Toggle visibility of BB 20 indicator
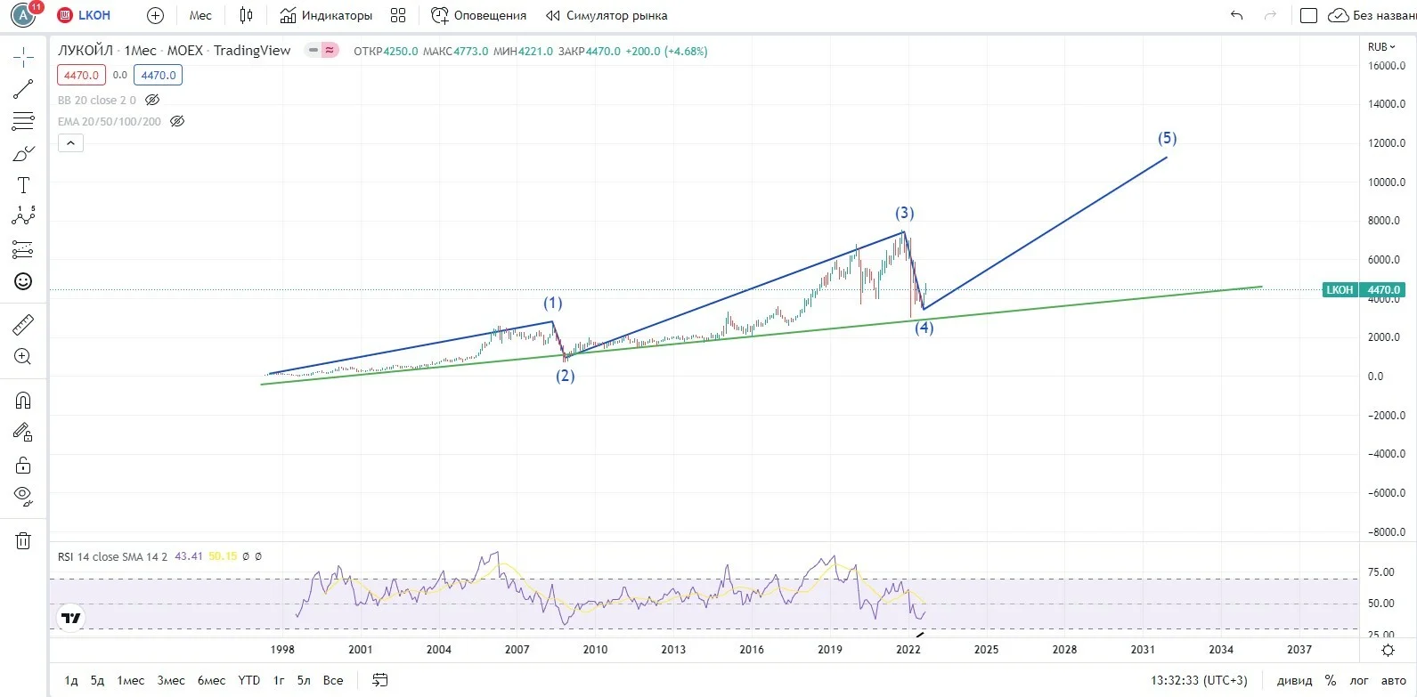 coord(152,100)
